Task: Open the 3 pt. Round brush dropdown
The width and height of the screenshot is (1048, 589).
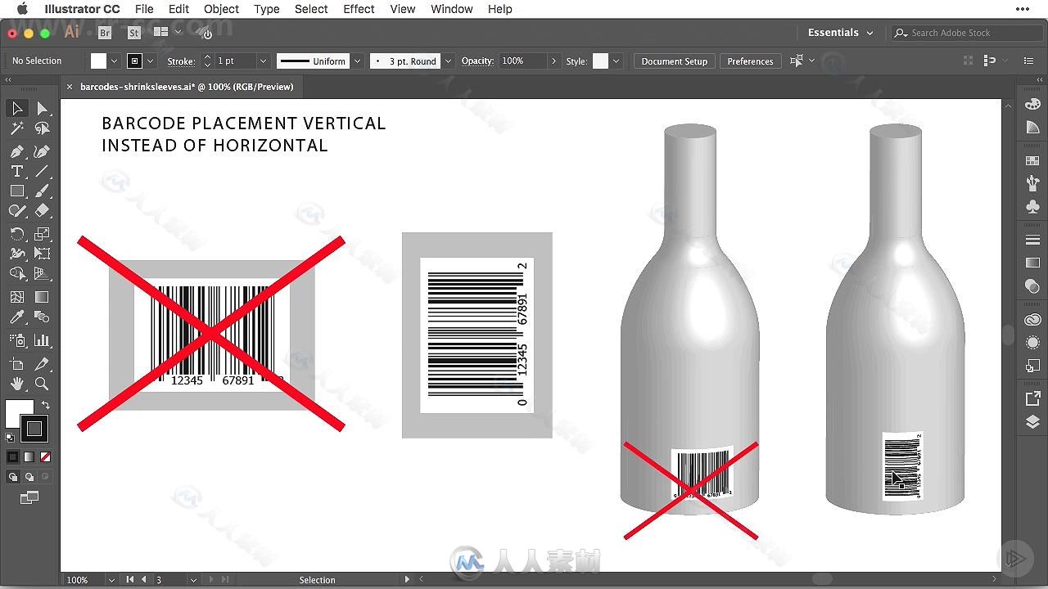Action: pyautogui.click(x=448, y=61)
